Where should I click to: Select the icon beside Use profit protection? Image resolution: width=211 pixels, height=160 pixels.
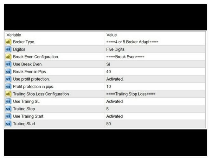point(8,79)
